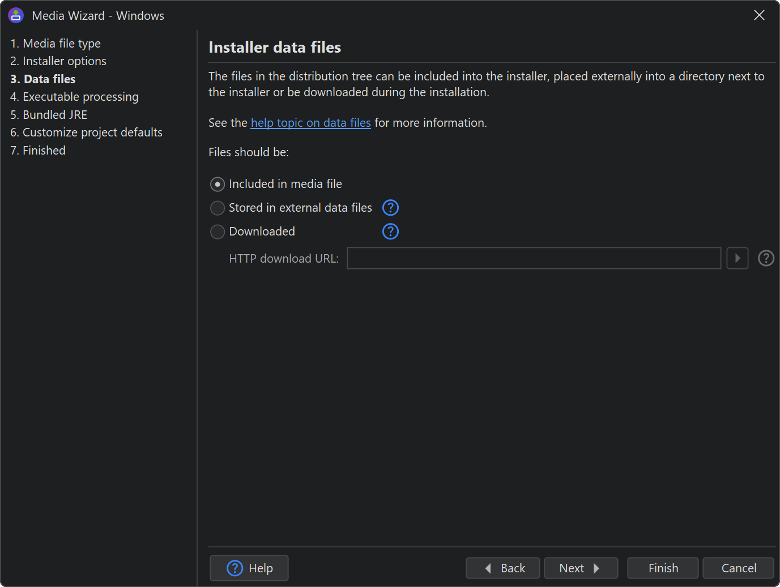The image size is (780, 587).
Task: Click the Back button
Action: point(502,568)
